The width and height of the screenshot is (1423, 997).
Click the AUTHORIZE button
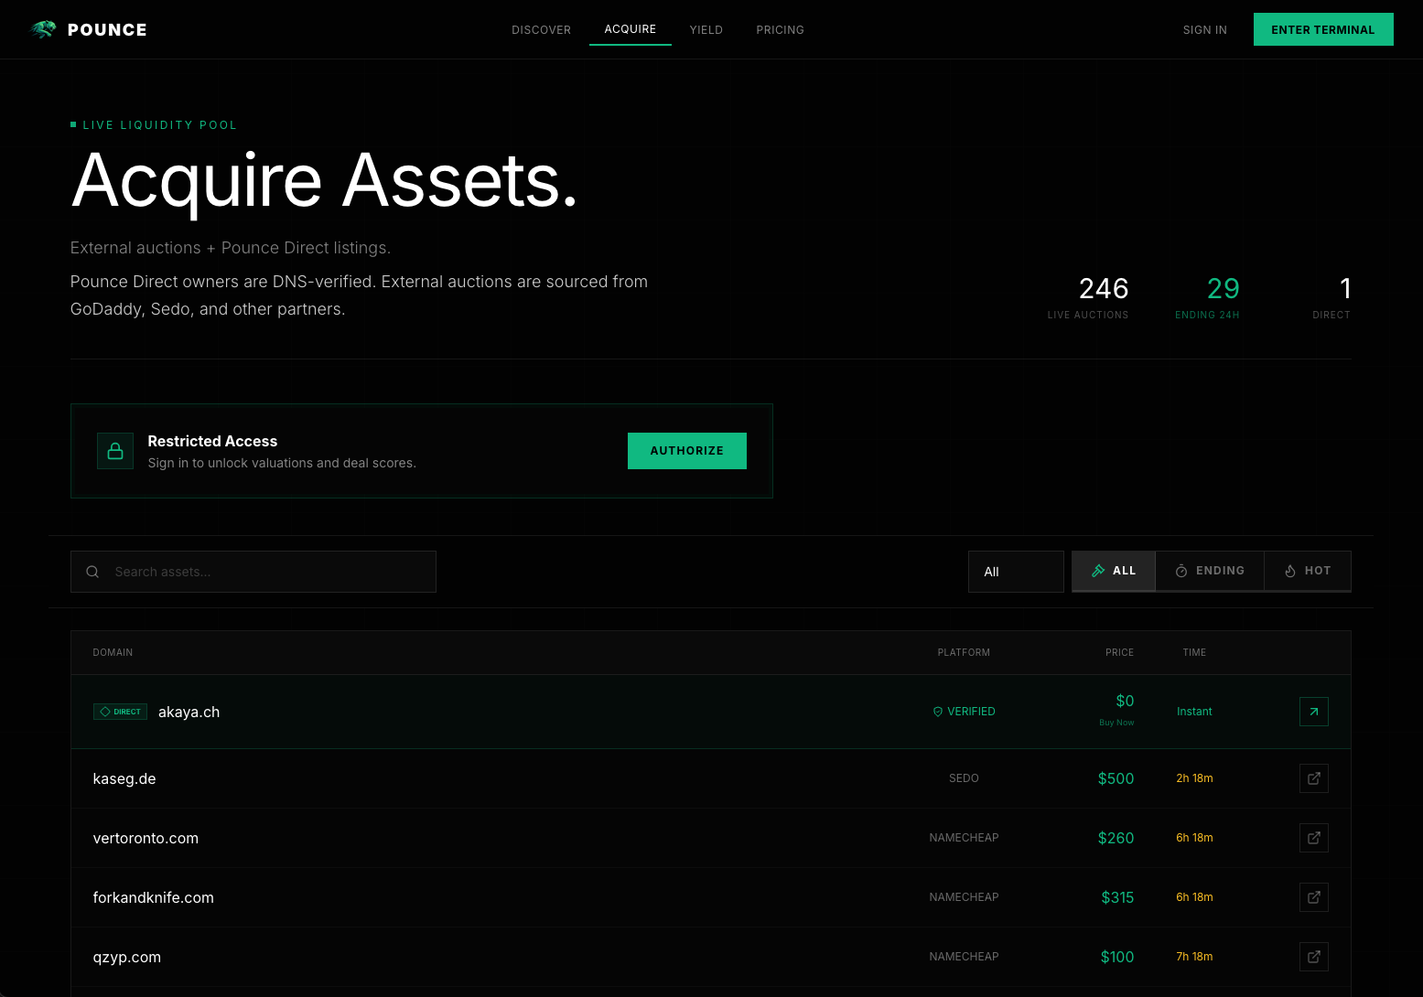[x=687, y=451]
